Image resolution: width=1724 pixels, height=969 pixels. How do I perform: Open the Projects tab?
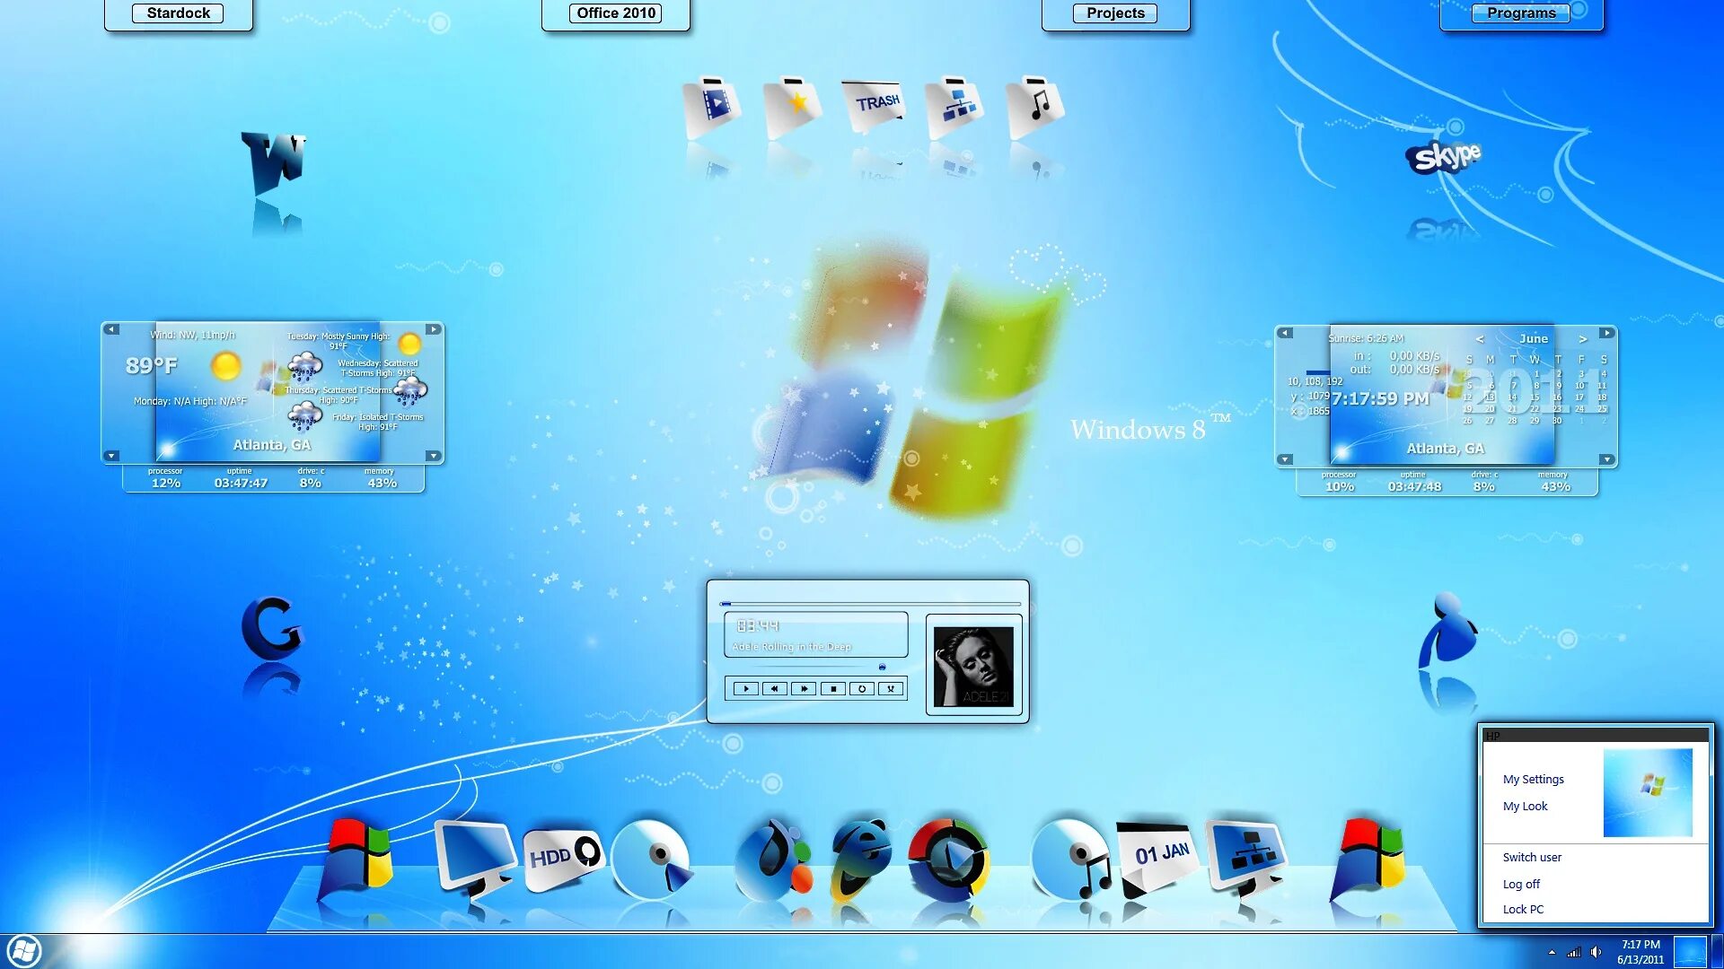point(1115,13)
